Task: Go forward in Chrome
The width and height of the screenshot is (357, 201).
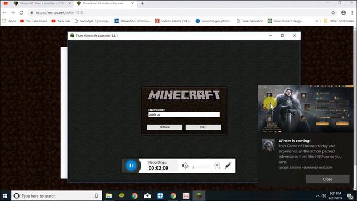Action: click(13, 12)
